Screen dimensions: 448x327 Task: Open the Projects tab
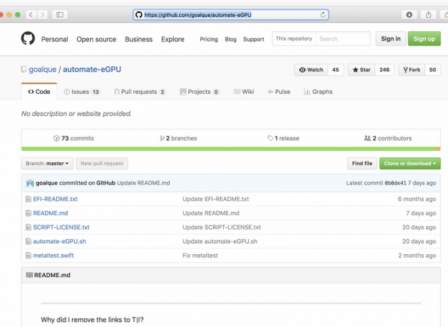200,91
